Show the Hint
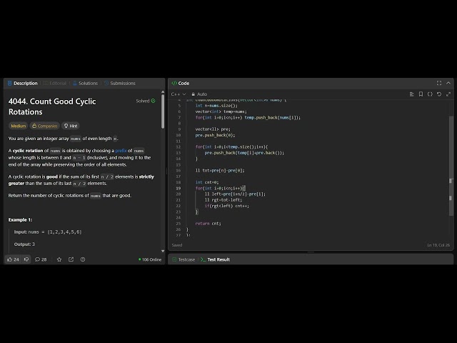 tap(71, 126)
